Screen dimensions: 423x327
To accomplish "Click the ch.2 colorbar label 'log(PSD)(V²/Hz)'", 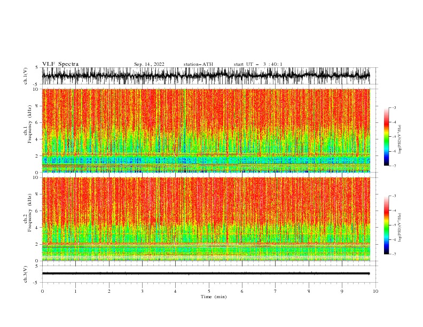I will [400, 228].
